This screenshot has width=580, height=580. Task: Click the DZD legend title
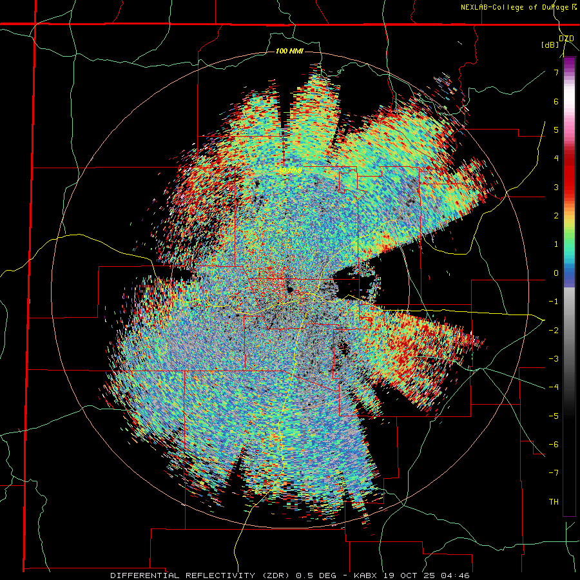pyautogui.click(x=566, y=39)
